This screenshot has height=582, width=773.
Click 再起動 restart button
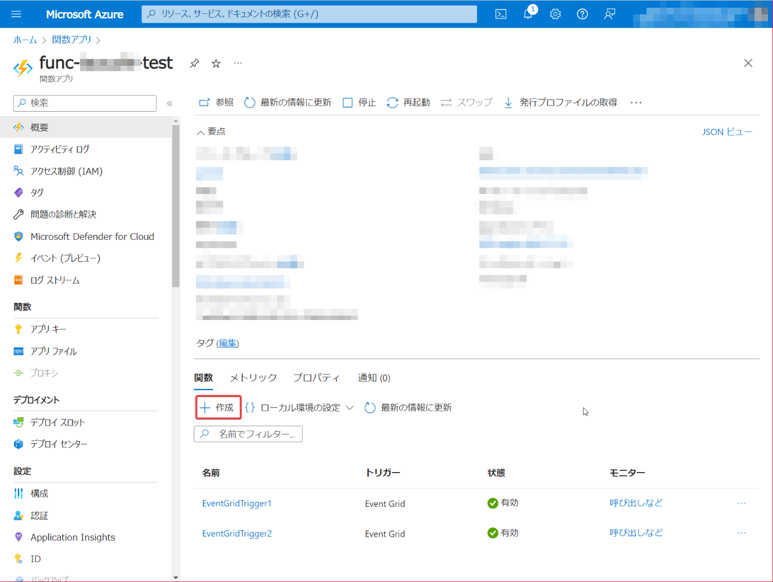(409, 102)
